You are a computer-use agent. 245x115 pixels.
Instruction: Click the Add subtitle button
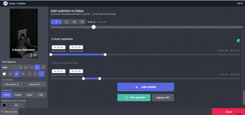pos(146,87)
